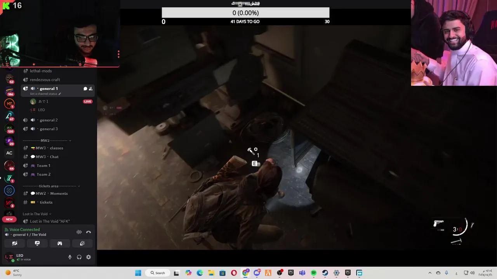Image resolution: width=497 pixels, height=279 pixels.
Task: Open Discord User Settings gear
Action: 89,257
